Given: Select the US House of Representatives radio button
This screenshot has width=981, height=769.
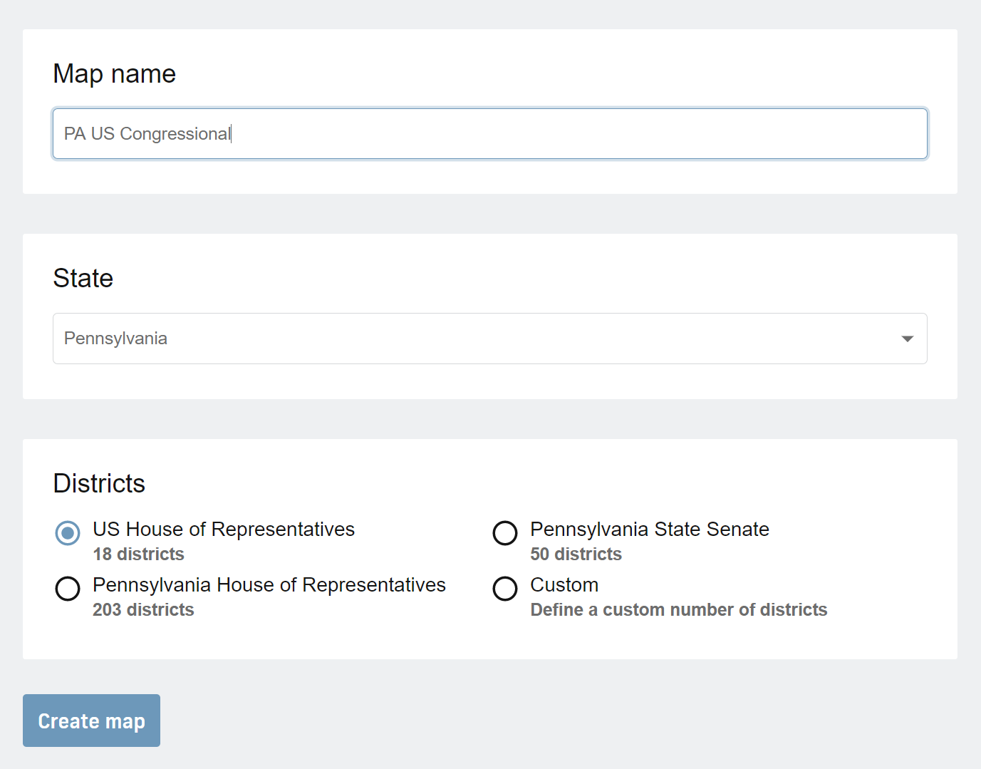Looking at the screenshot, I should point(68,532).
